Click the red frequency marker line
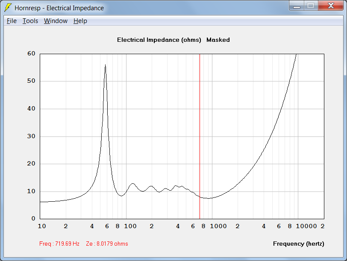This screenshot has height=261, width=347. click(200, 136)
